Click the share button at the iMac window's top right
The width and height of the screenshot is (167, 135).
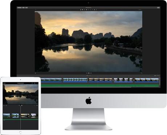coord(158,8)
